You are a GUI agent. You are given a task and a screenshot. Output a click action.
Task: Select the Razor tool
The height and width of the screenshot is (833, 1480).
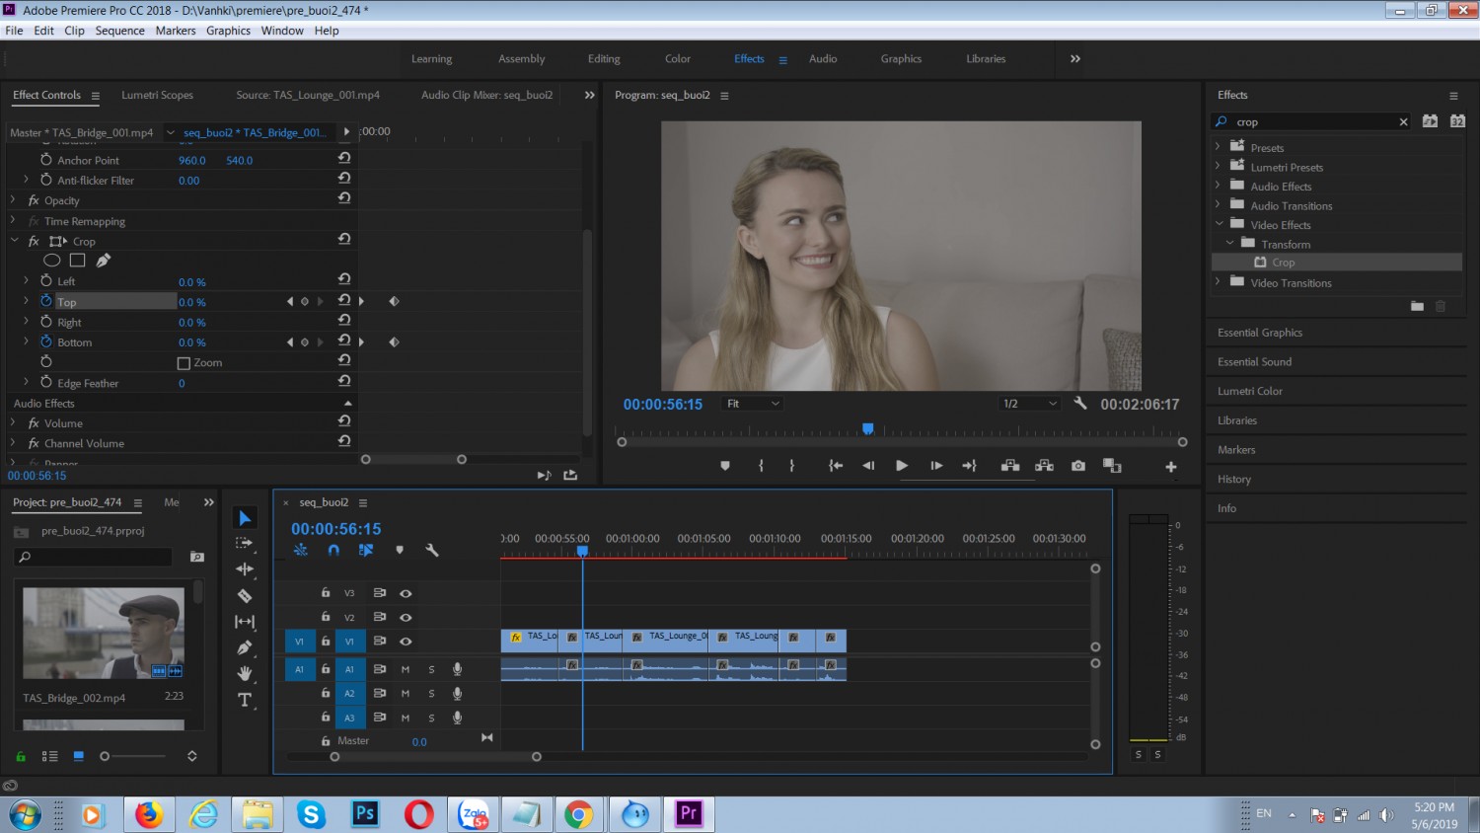coord(245,595)
